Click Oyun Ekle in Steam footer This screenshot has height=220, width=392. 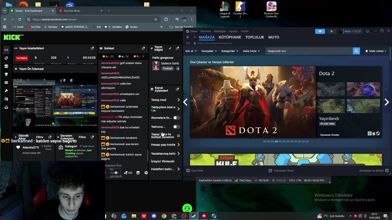coord(195,170)
